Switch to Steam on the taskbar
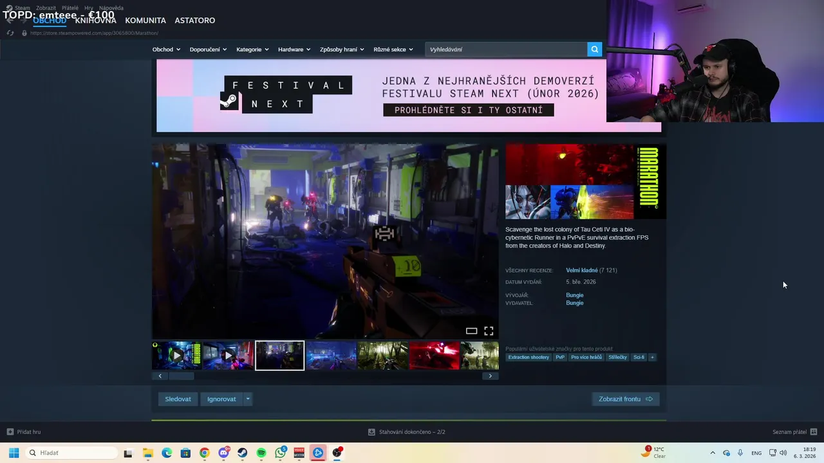 click(x=242, y=453)
